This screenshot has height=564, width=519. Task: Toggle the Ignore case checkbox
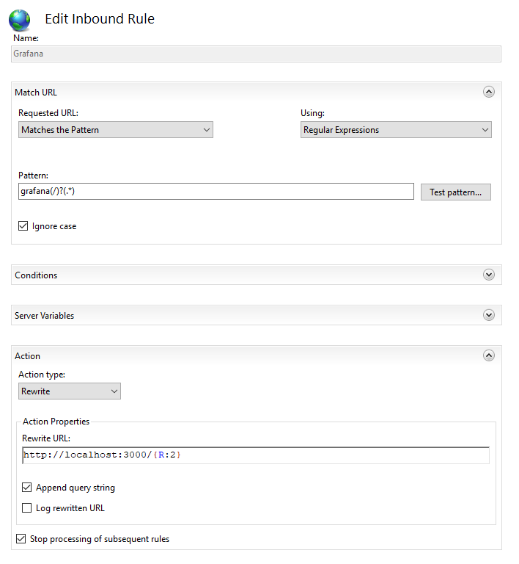click(x=23, y=226)
